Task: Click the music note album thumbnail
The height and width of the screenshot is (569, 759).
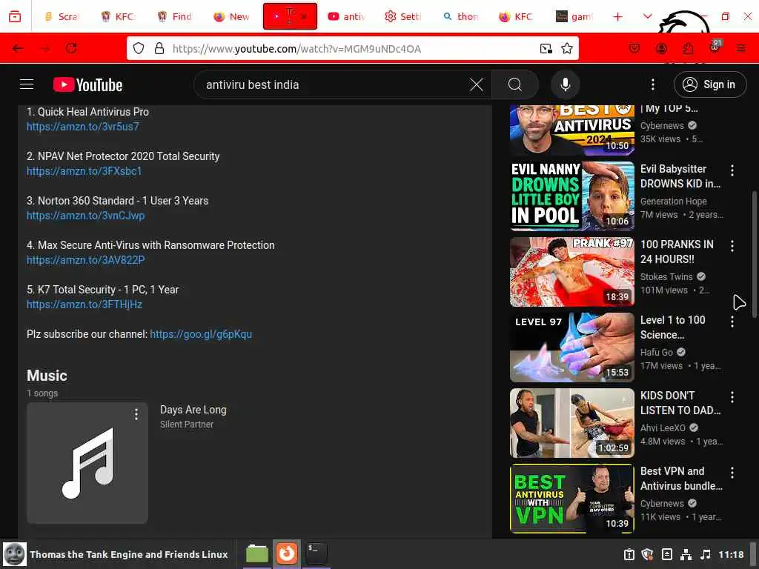Action: 87,463
